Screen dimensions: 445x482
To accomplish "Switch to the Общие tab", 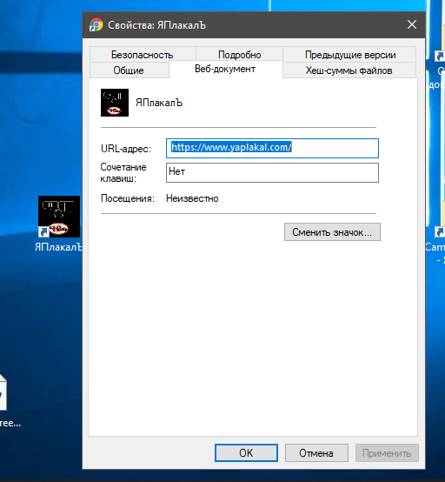I will point(129,70).
